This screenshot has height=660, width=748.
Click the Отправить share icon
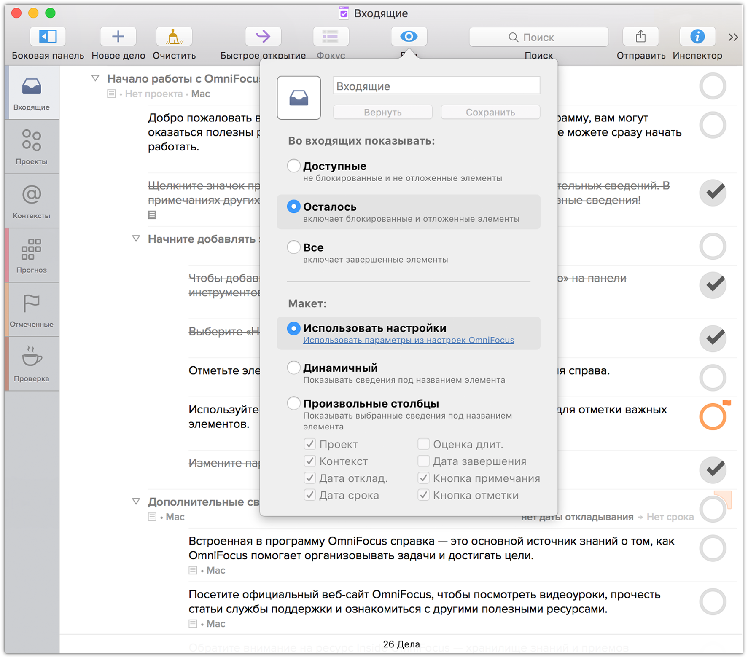[640, 37]
